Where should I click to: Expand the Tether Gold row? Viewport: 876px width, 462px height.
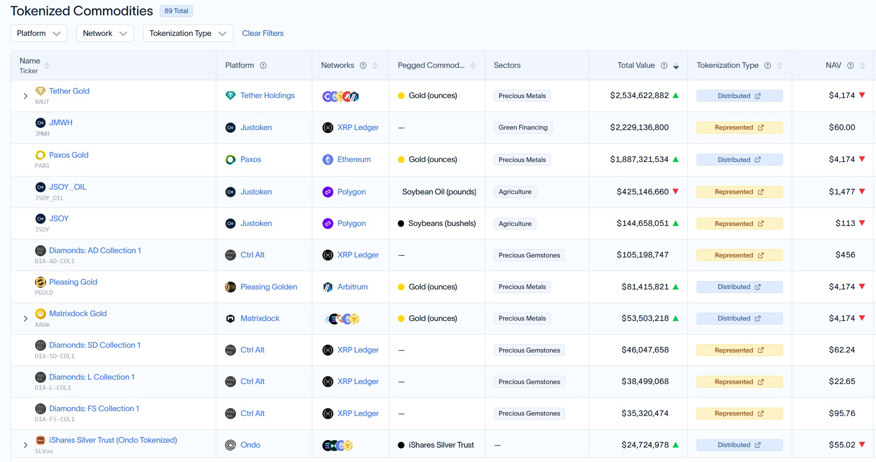click(x=25, y=96)
